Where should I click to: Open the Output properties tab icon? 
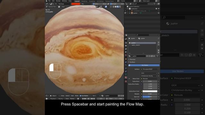pos(126,46)
